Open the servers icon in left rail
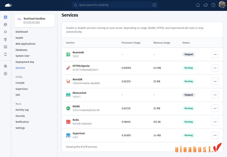Image resolution: width=227 pixels, height=157 pixels. (5, 17)
